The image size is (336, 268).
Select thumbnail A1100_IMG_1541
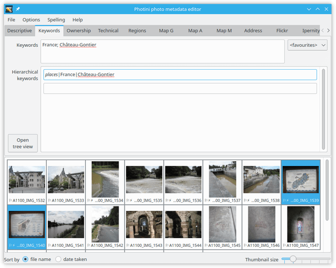[x=66, y=227]
